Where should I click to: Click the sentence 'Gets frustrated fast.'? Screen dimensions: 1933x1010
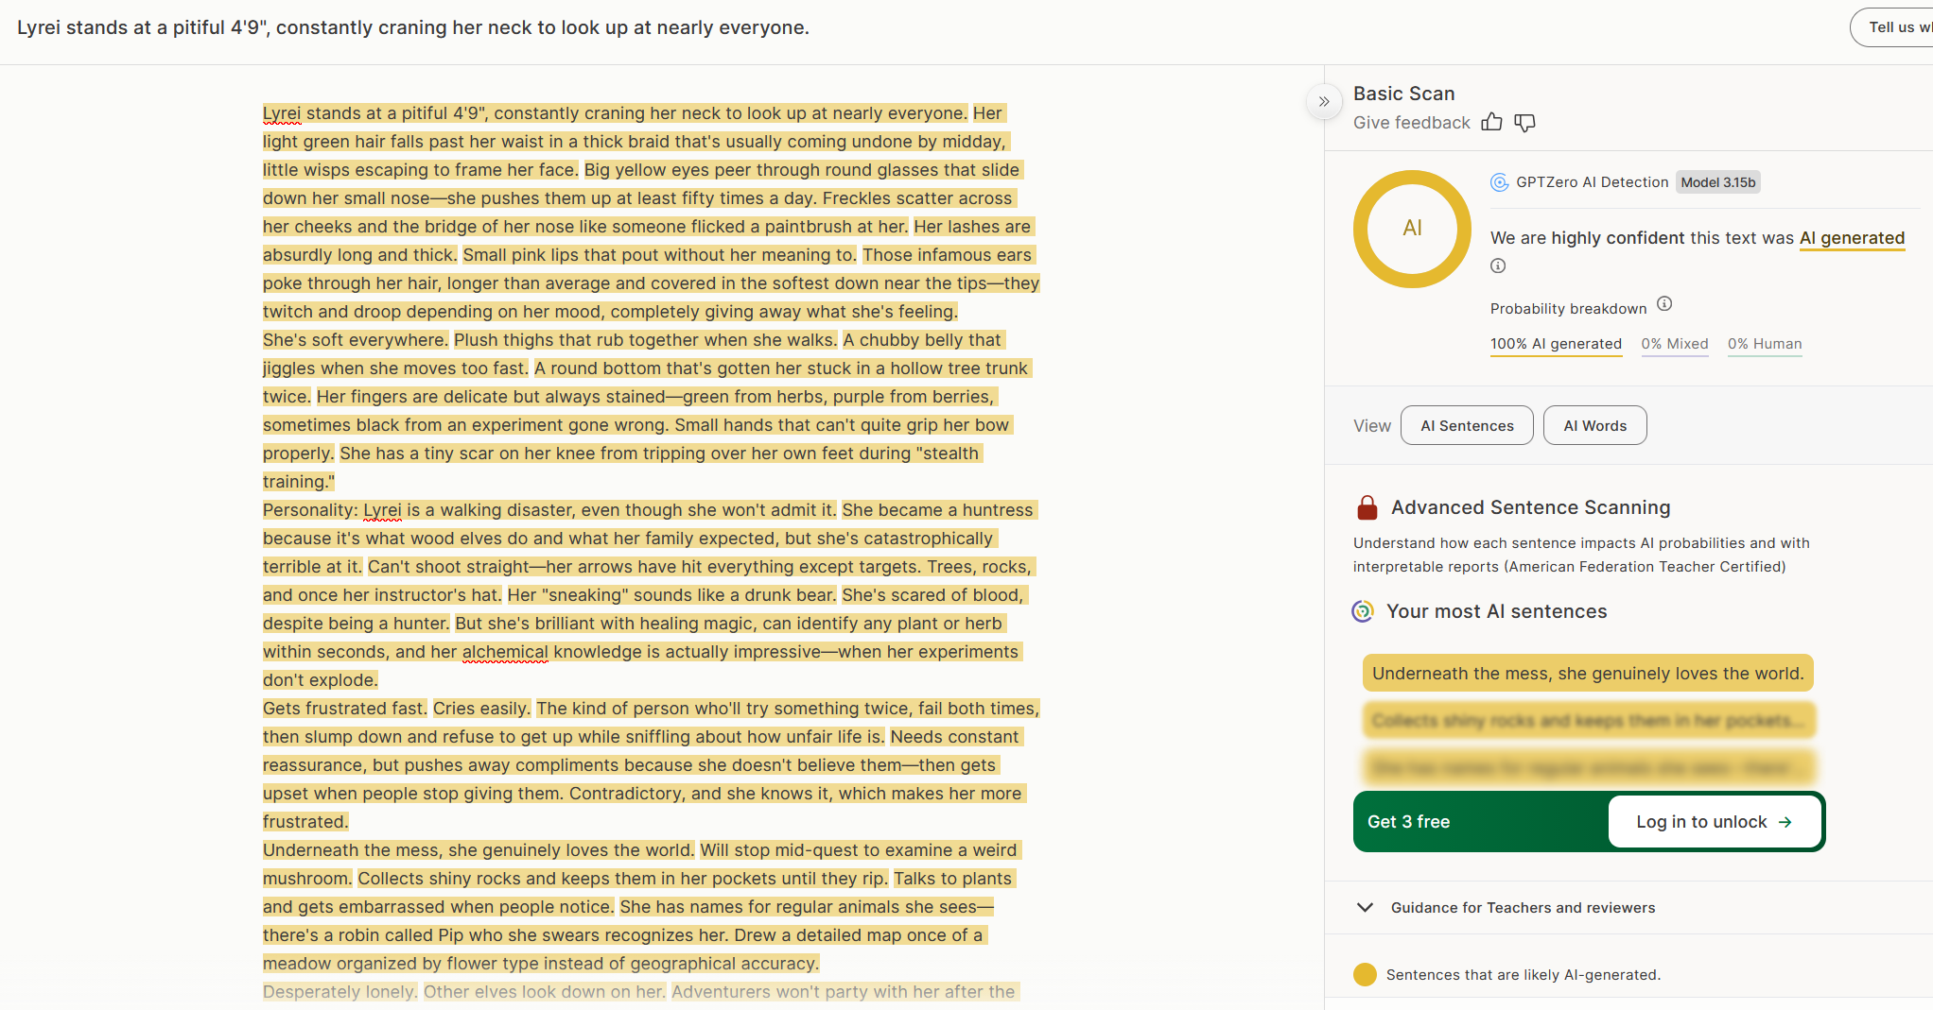pos(345,709)
